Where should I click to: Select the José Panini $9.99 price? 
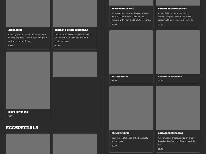(11, 46)
